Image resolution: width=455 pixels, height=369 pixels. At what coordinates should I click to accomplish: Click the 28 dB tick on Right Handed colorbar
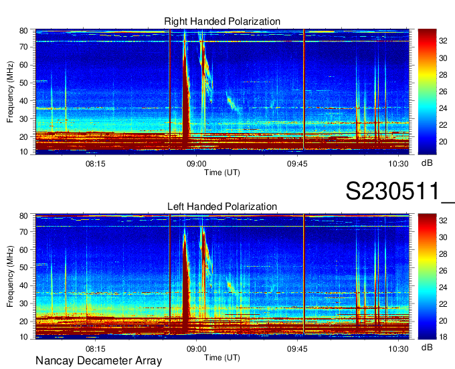443,75
